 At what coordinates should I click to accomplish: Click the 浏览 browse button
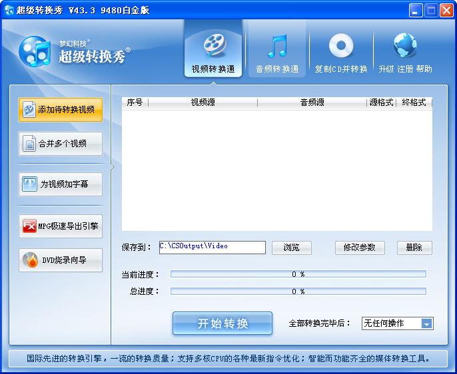click(x=292, y=248)
